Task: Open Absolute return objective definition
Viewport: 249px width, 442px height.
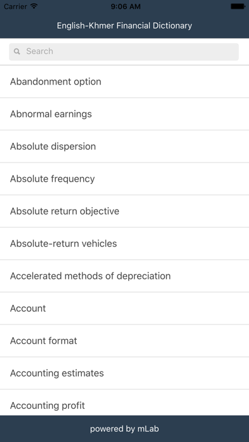Action: [124, 211]
